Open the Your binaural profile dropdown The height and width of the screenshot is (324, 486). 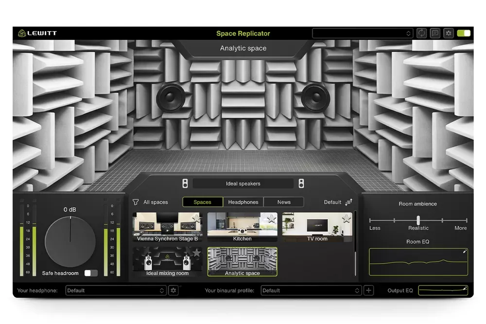point(311,290)
